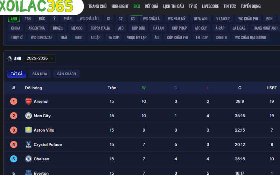Open the Livescore menu item
The width and height of the screenshot is (280, 175).
click(x=210, y=6)
